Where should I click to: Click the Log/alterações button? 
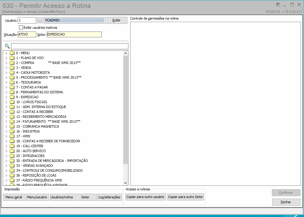109,197
